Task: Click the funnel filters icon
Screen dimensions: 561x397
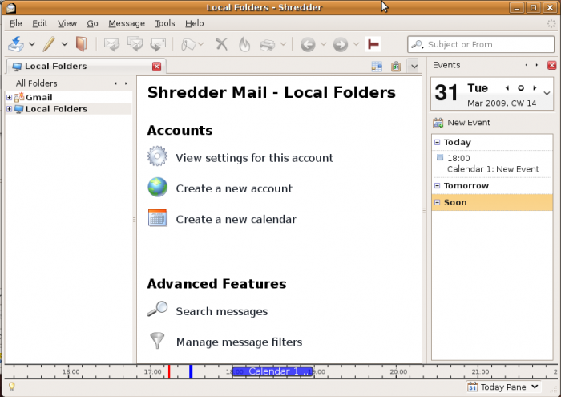Action: tap(157, 340)
